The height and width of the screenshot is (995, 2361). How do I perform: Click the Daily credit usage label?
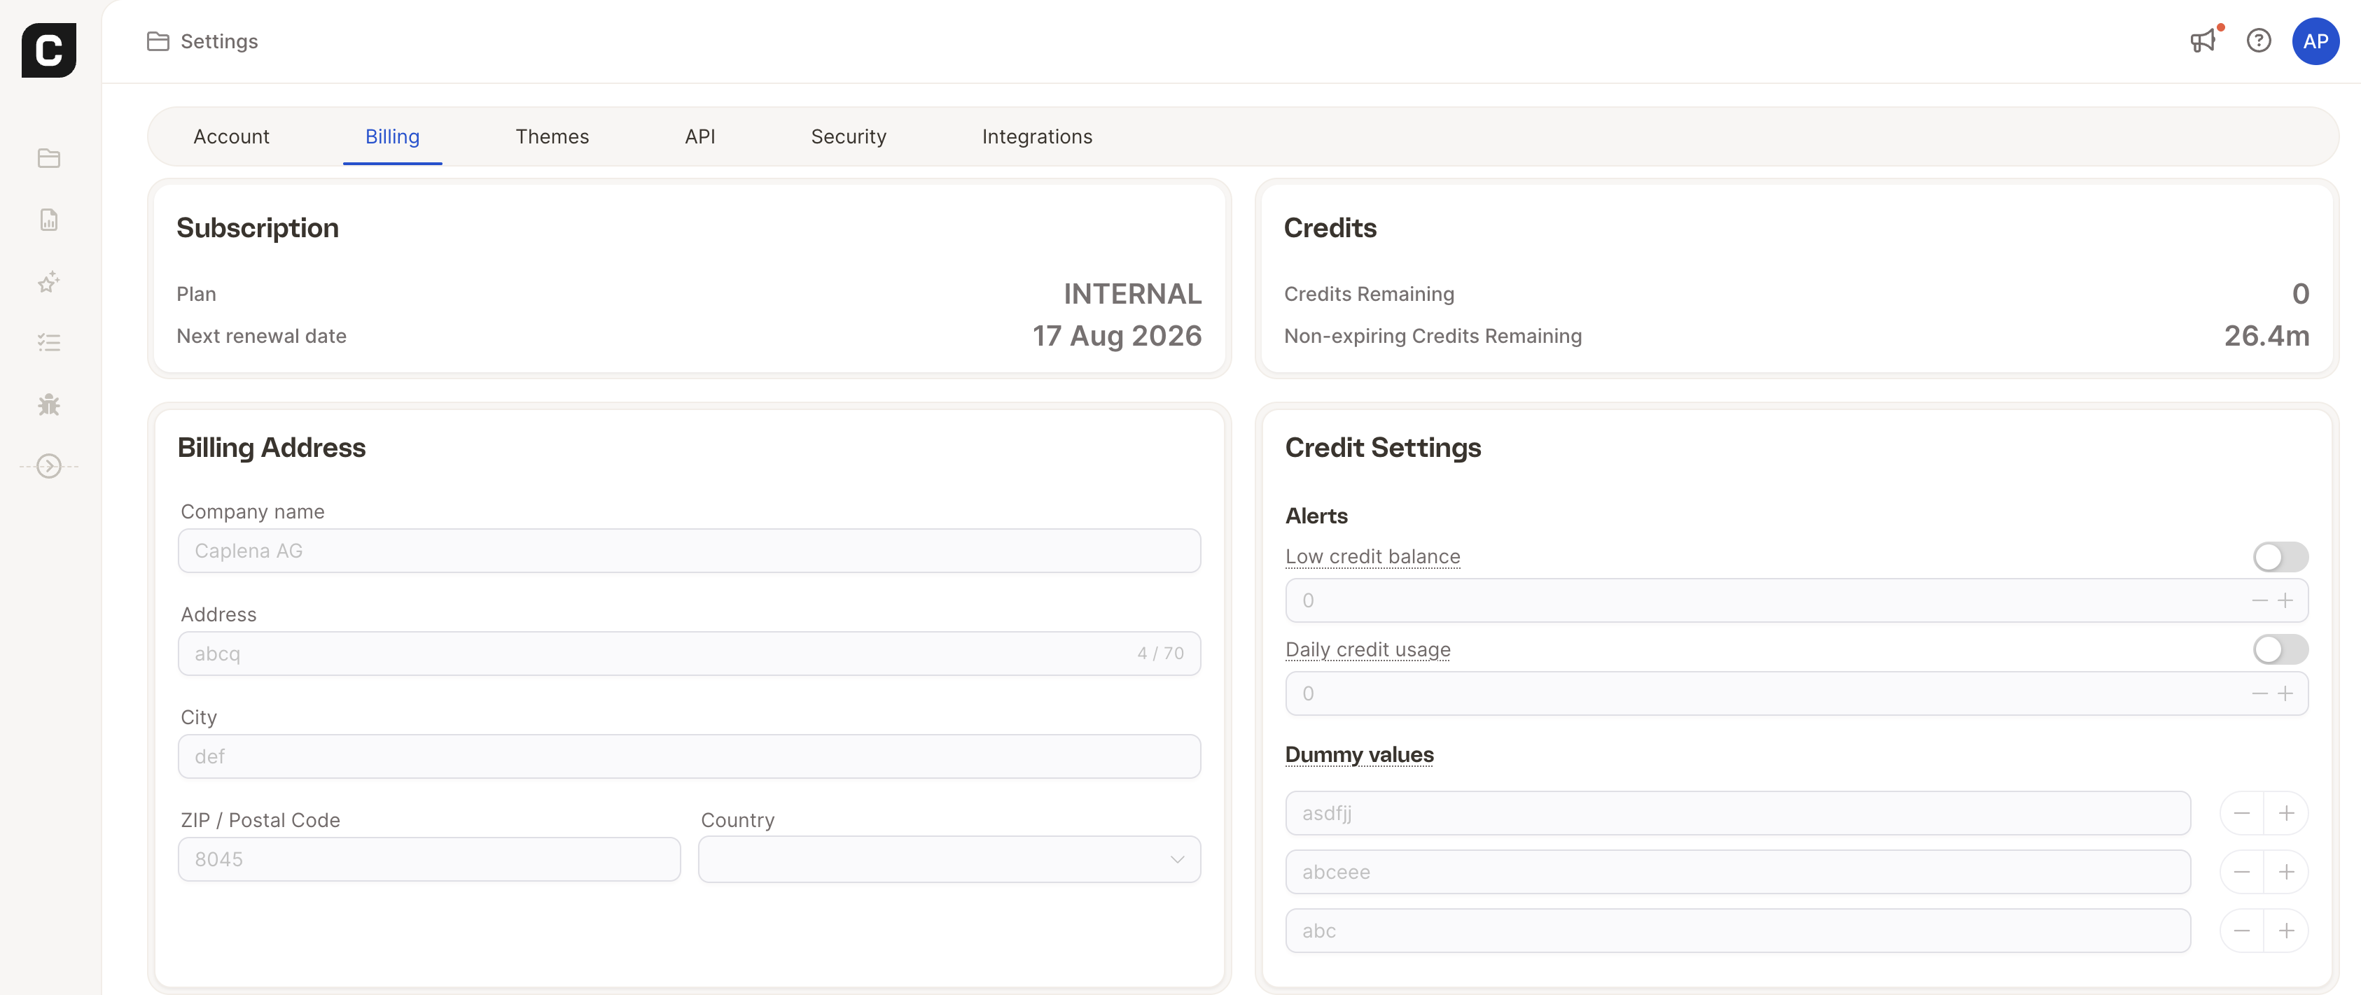pyautogui.click(x=1367, y=649)
